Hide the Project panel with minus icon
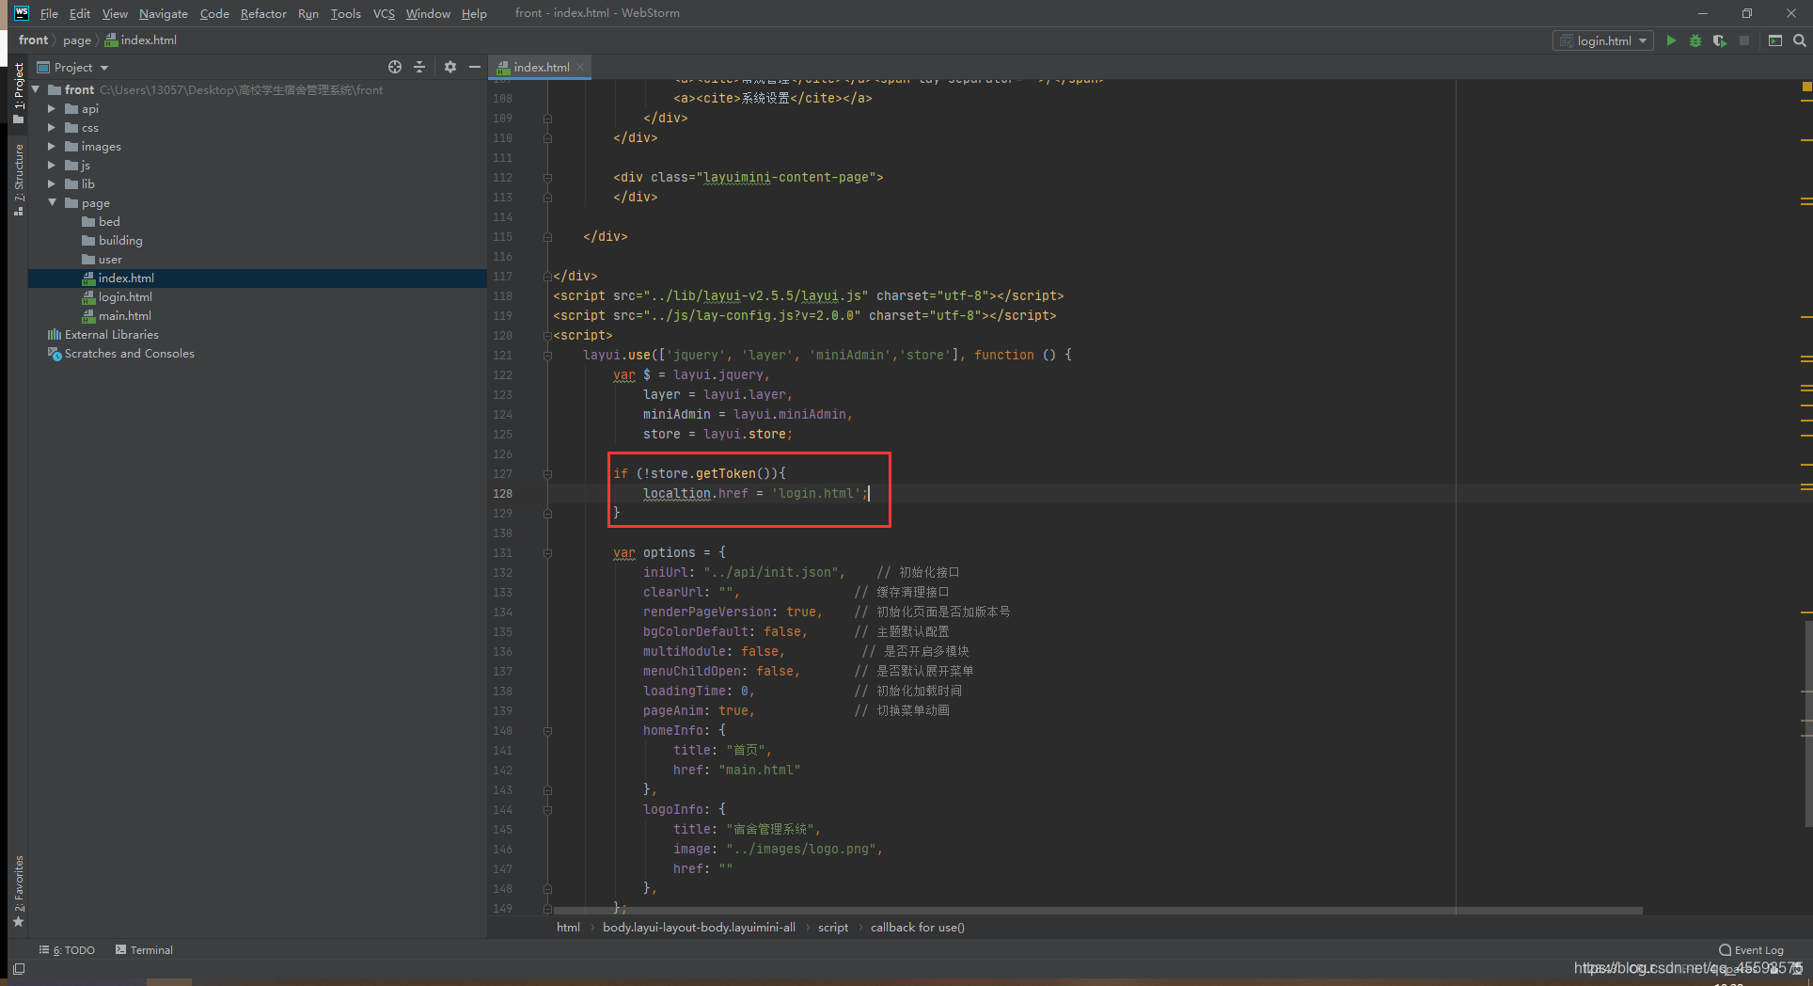This screenshot has width=1813, height=986. pyautogui.click(x=475, y=67)
